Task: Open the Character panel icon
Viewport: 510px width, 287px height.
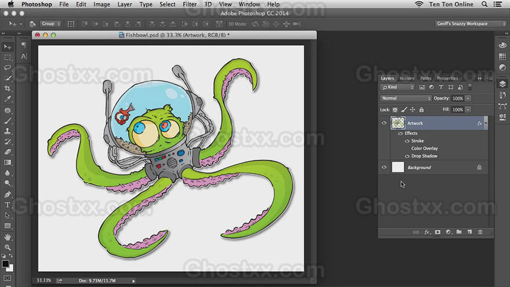Action: pyautogui.click(x=24, y=56)
